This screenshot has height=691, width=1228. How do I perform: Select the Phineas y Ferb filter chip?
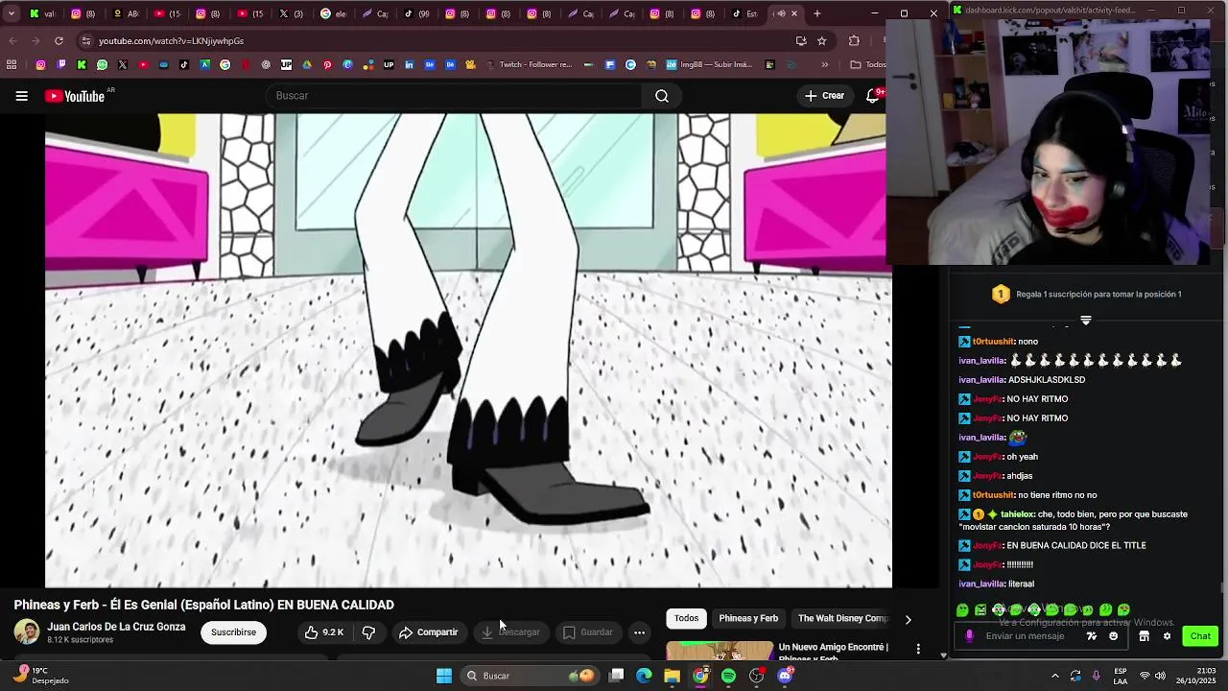click(x=748, y=619)
